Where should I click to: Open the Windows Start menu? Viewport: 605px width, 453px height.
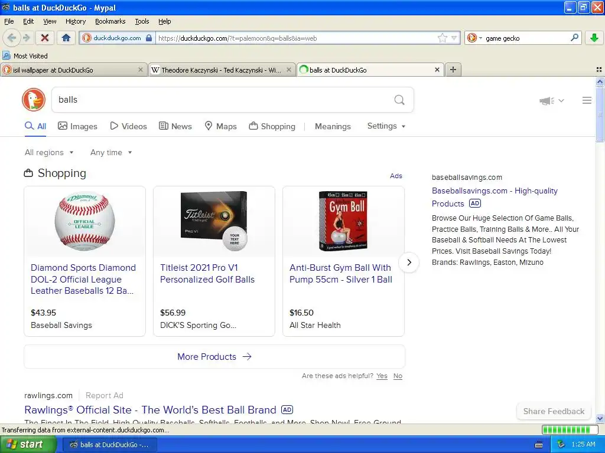click(28, 444)
